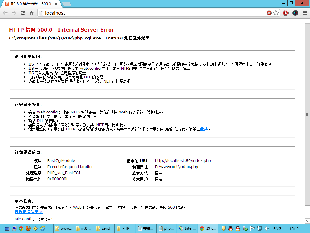
Task: Close the IIS 8.0 error tab
Action: coord(56,4)
